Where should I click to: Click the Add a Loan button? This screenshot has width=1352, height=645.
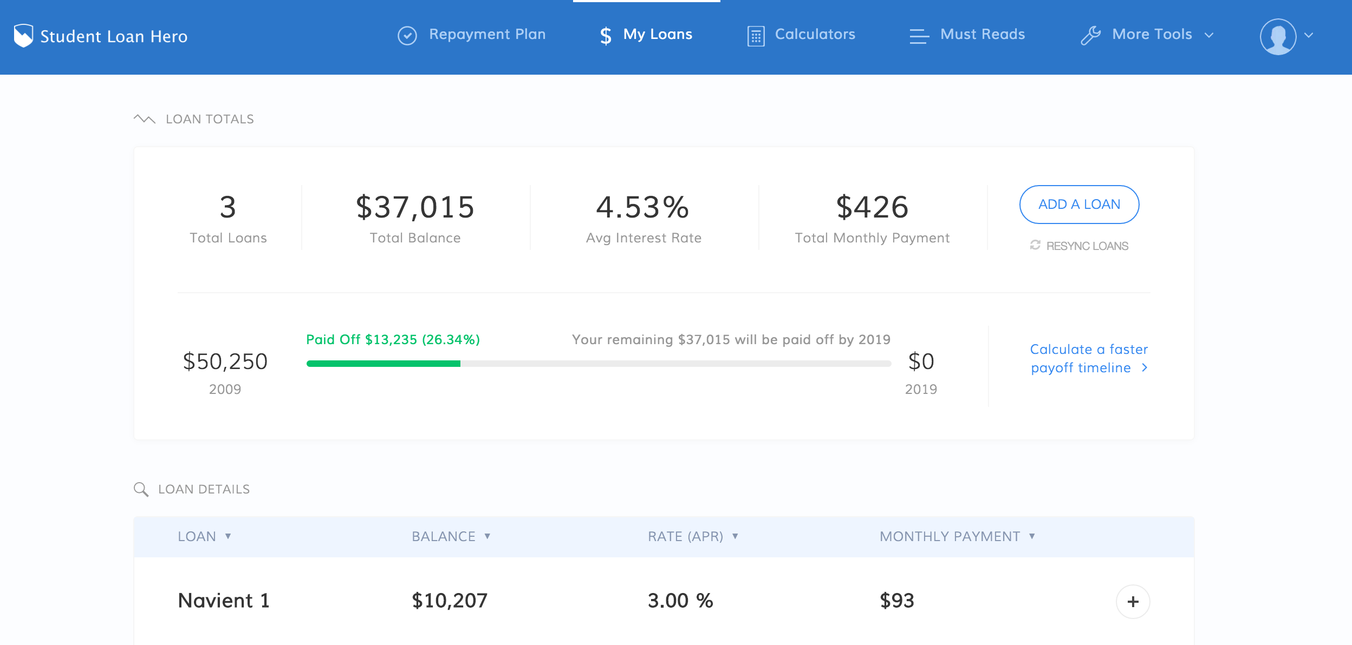tap(1079, 205)
